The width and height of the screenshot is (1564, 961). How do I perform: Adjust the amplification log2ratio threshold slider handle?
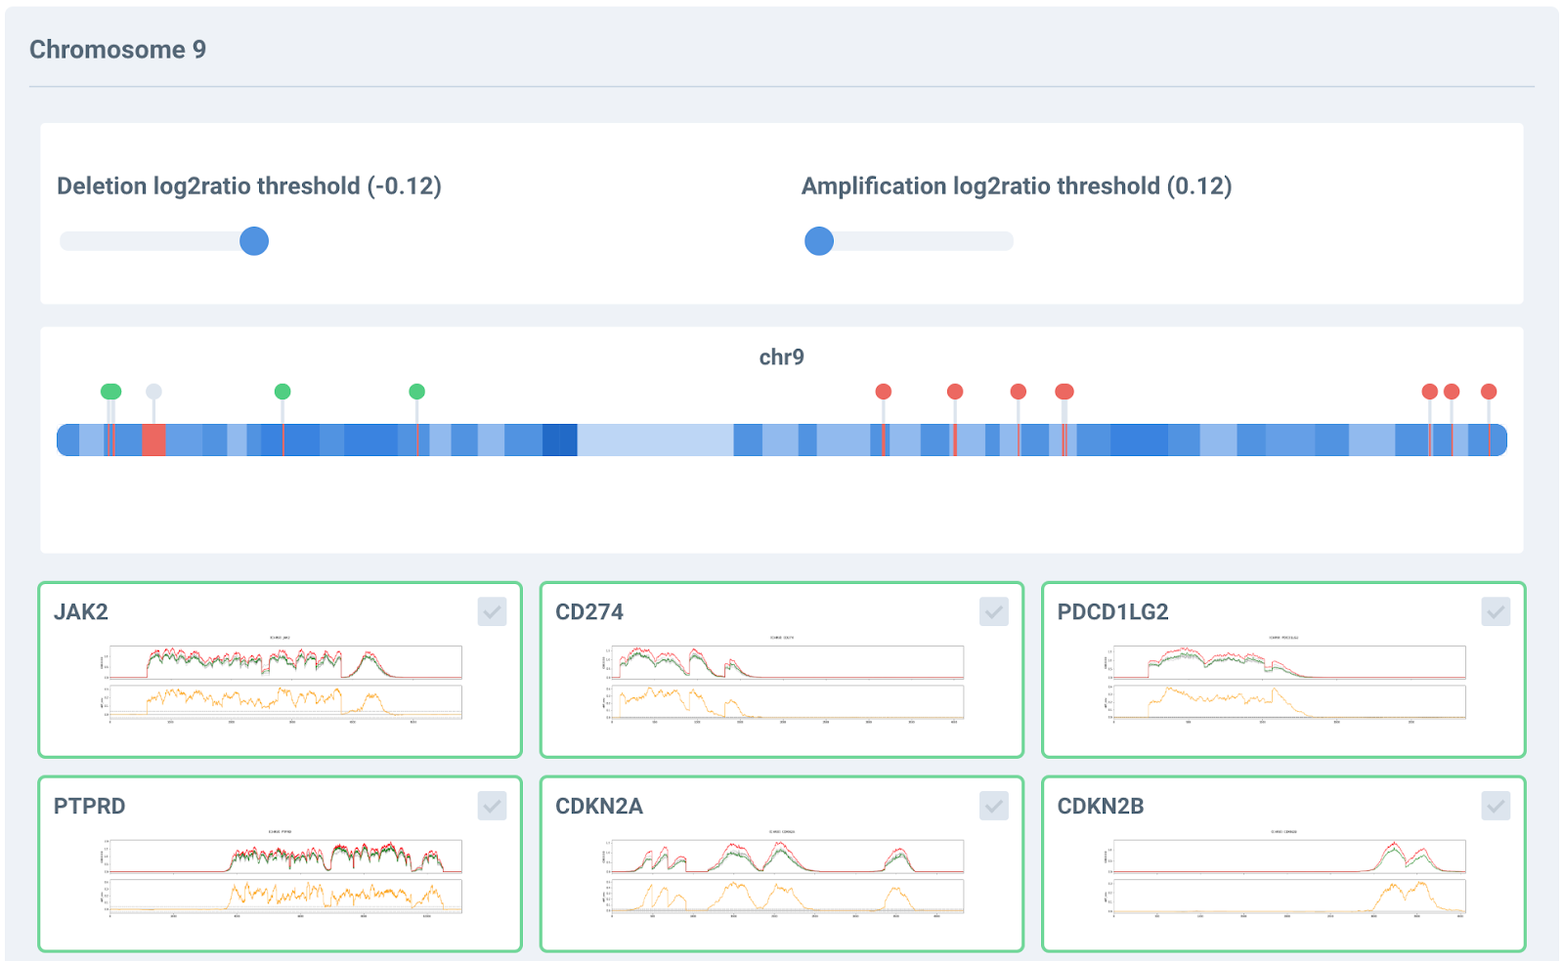tap(819, 241)
